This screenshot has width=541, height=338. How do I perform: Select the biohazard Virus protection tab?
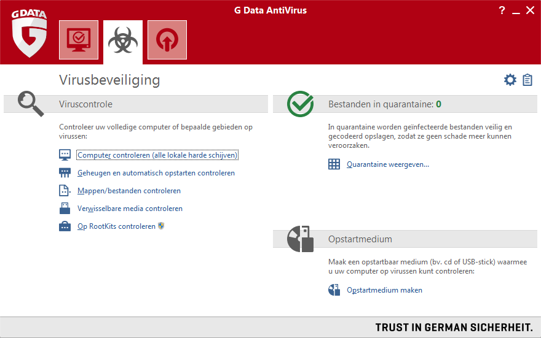[123, 40]
